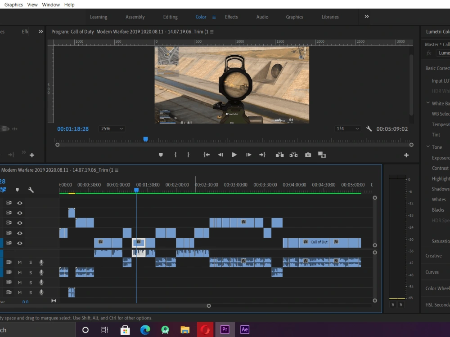Mute the lowest audio track
Image resolution: width=450 pixels, height=337 pixels.
pyautogui.click(x=19, y=293)
